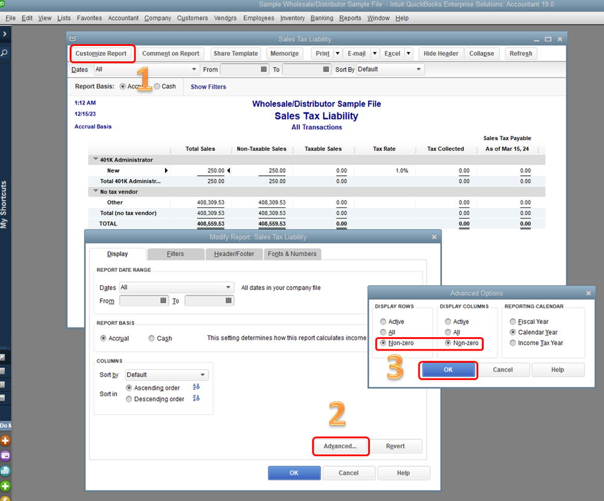Image resolution: width=604 pixels, height=501 pixels.
Task: Close the Advanced Options dialog with X
Action: click(x=588, y=294)
